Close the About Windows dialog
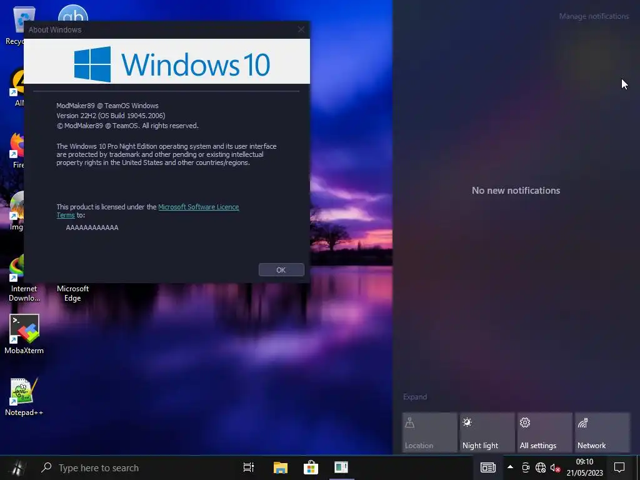 301,29
